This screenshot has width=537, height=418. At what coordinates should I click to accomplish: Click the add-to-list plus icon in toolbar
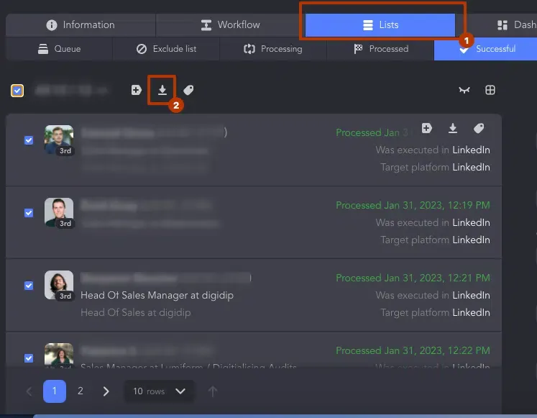pyautogui.click(x=137, y=90)
